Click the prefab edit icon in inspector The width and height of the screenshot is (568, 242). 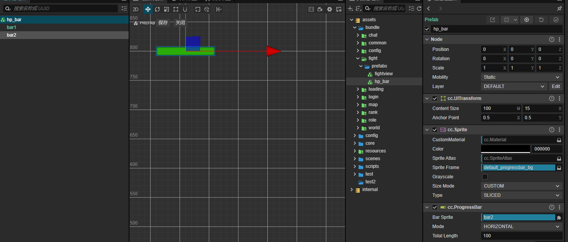492,20
